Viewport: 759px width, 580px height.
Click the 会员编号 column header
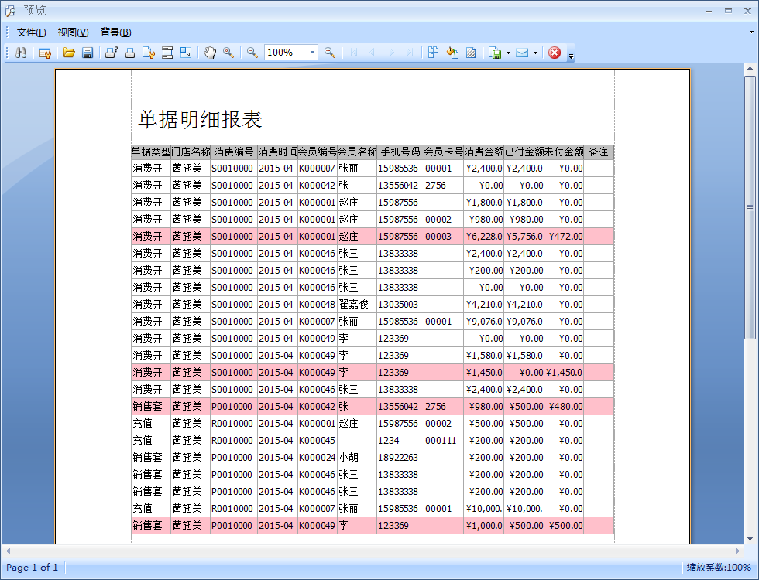(x=317, y=152)
